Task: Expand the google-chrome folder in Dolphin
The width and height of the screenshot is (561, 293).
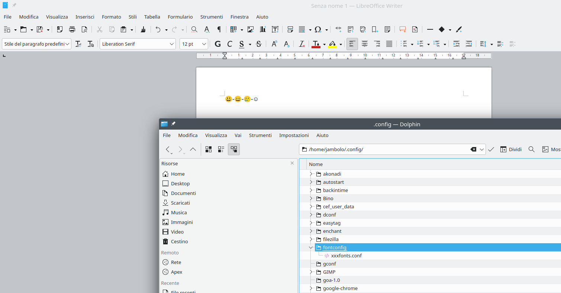Action: coord(311,288)
